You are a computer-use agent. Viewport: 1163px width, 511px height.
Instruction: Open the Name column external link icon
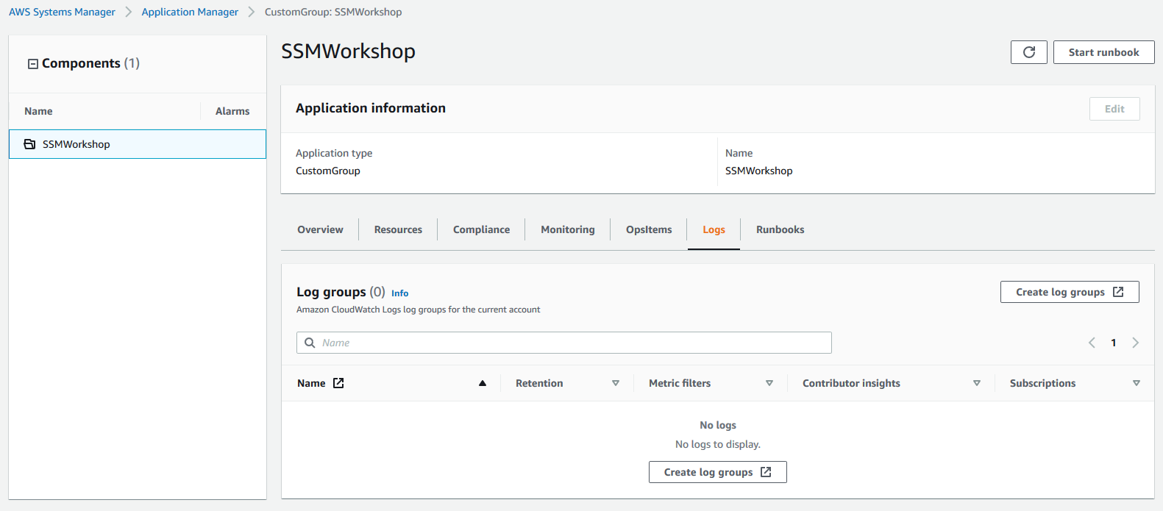(338, 383)
